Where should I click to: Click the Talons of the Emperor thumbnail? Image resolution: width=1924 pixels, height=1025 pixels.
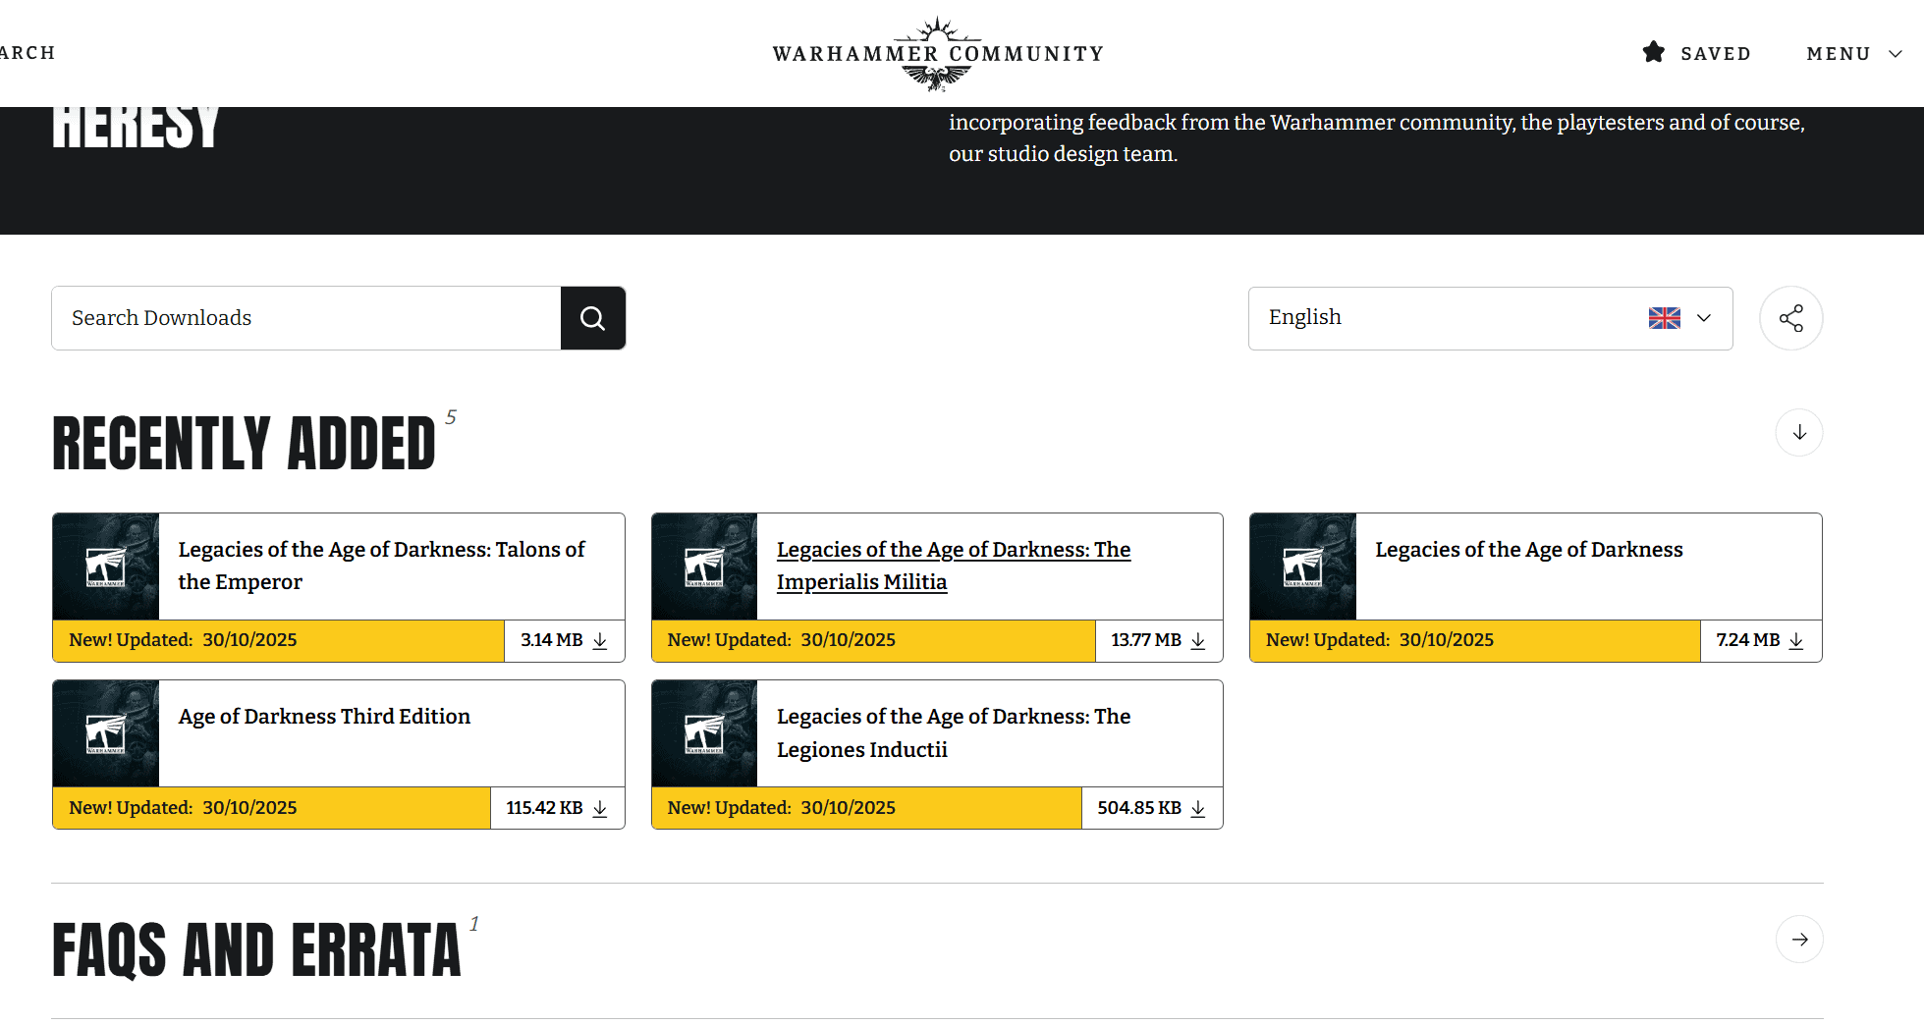[x=106, y=566]
